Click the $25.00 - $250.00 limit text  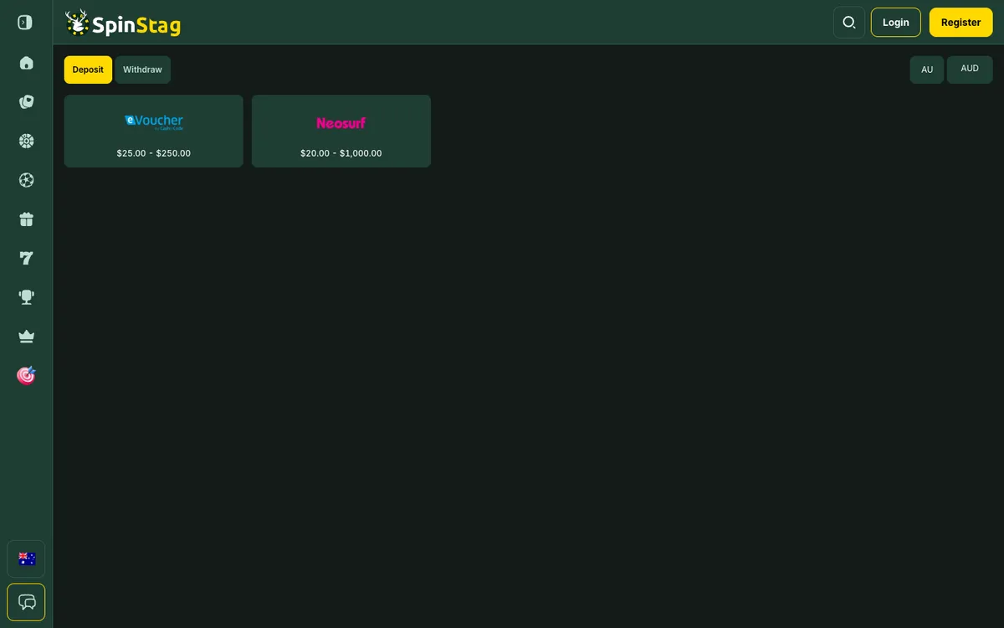(x=154, y=153)
